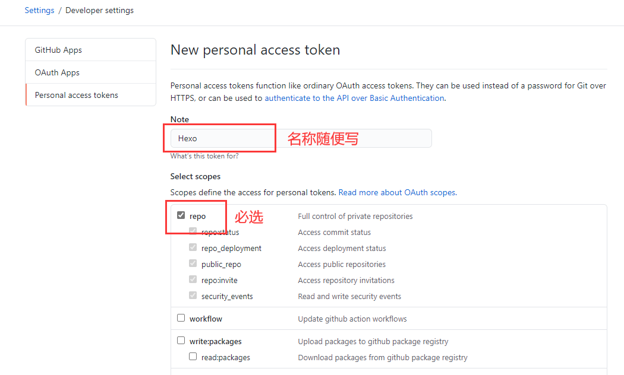
Task: Go to Settings breadcrumb link
Action: click(39, 10)
